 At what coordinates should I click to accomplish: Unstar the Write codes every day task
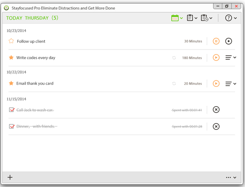pyautogui.click(x=11, y=58)
